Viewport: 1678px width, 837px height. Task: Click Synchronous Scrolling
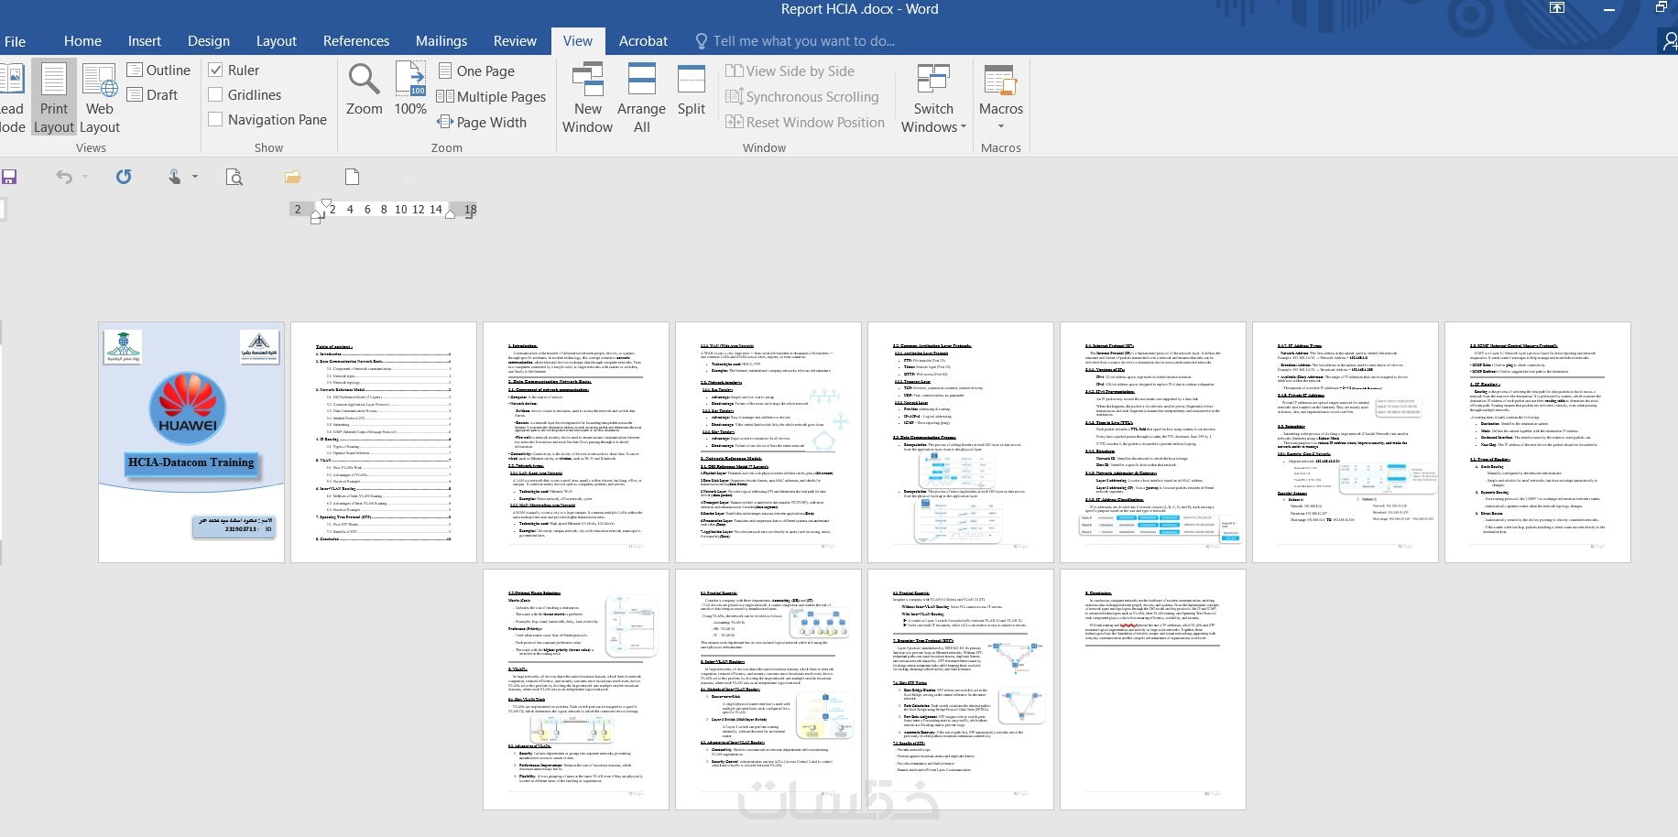801,96
